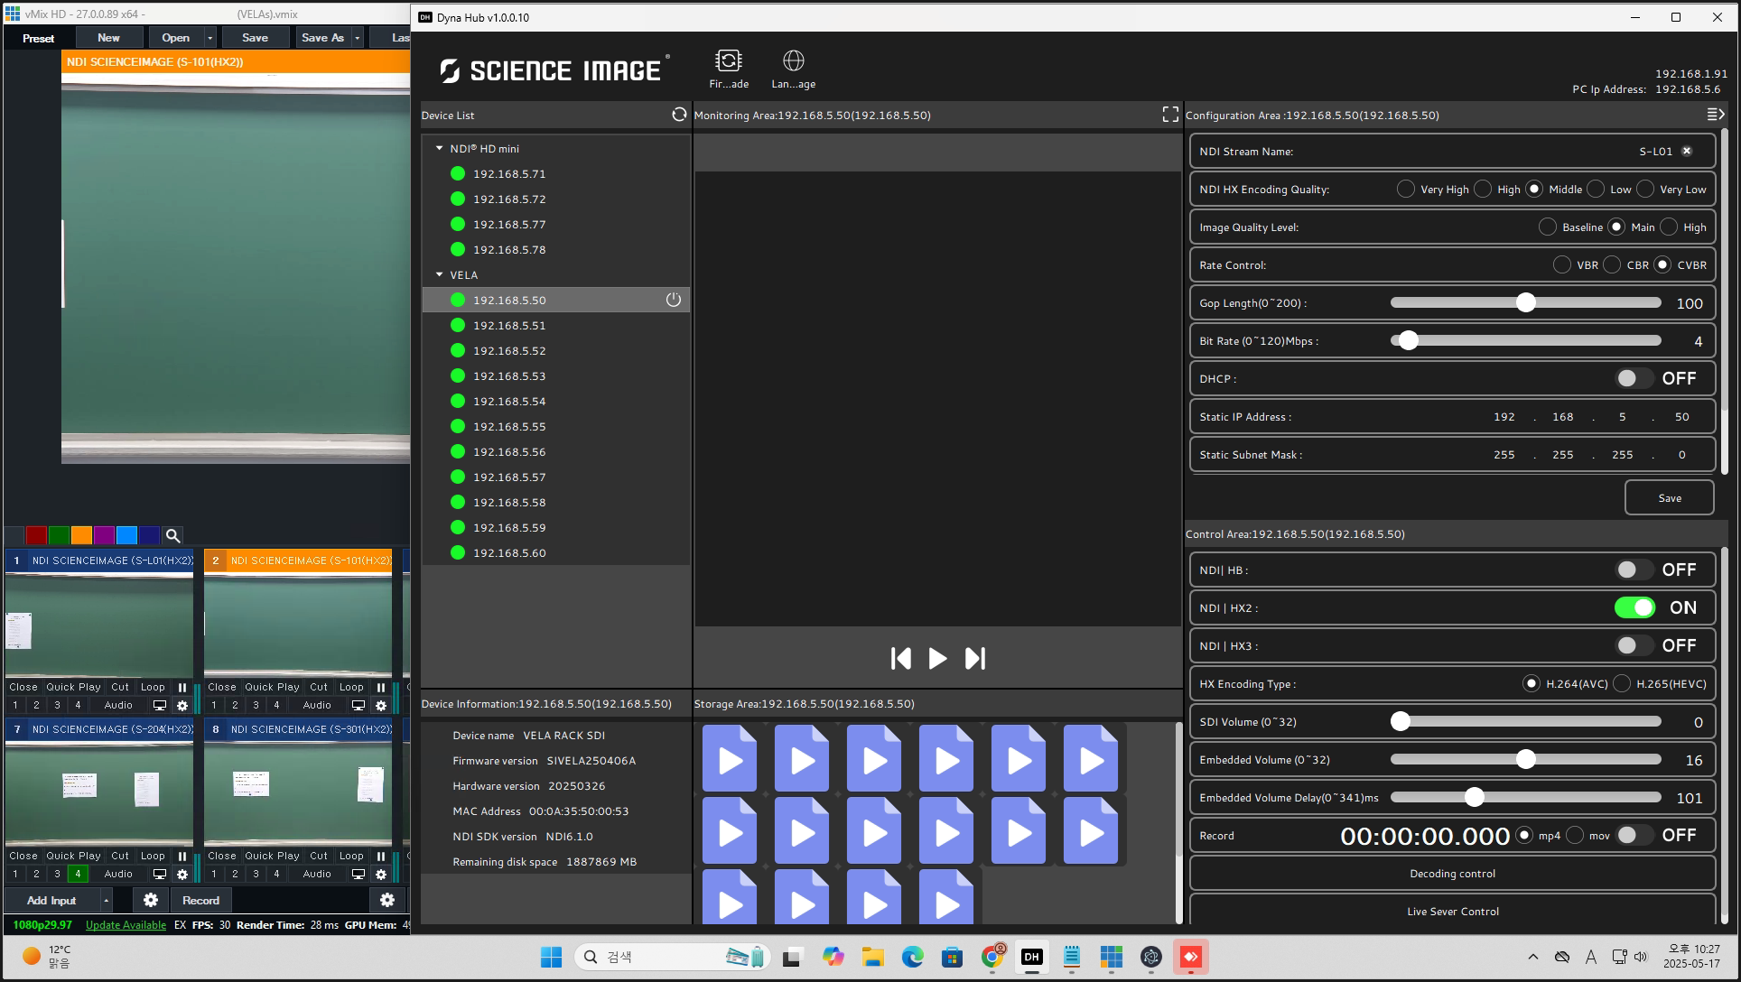This screenshot has width=1741, height=982.
Task: Refresh the Device List
Action: tap(679, 115)
